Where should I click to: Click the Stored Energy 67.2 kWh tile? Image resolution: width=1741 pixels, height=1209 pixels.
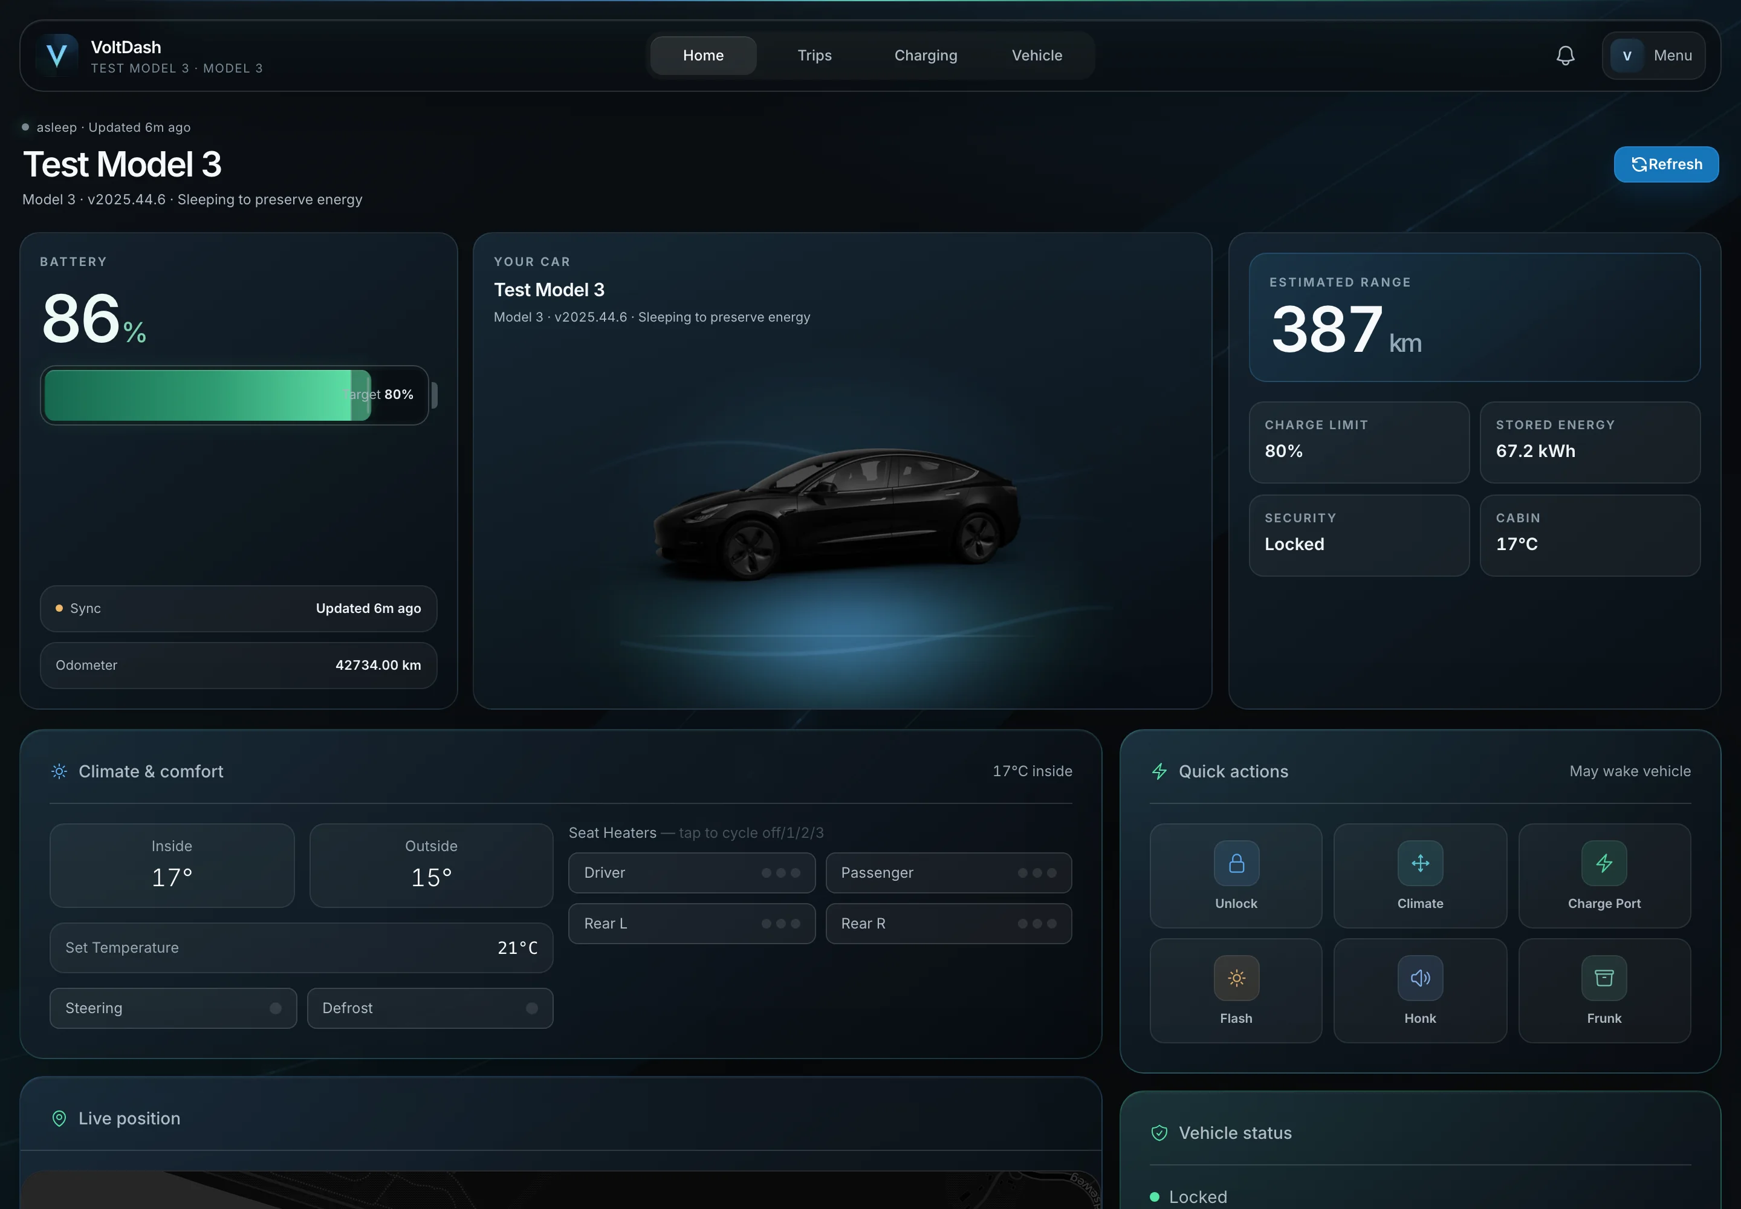tap(1590, 442)
